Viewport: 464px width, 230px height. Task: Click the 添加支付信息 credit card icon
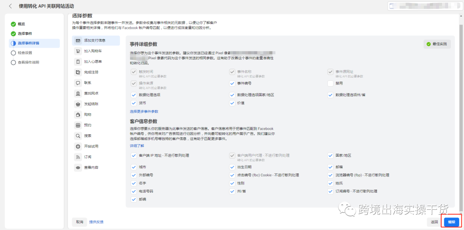[x=78, y=40]
